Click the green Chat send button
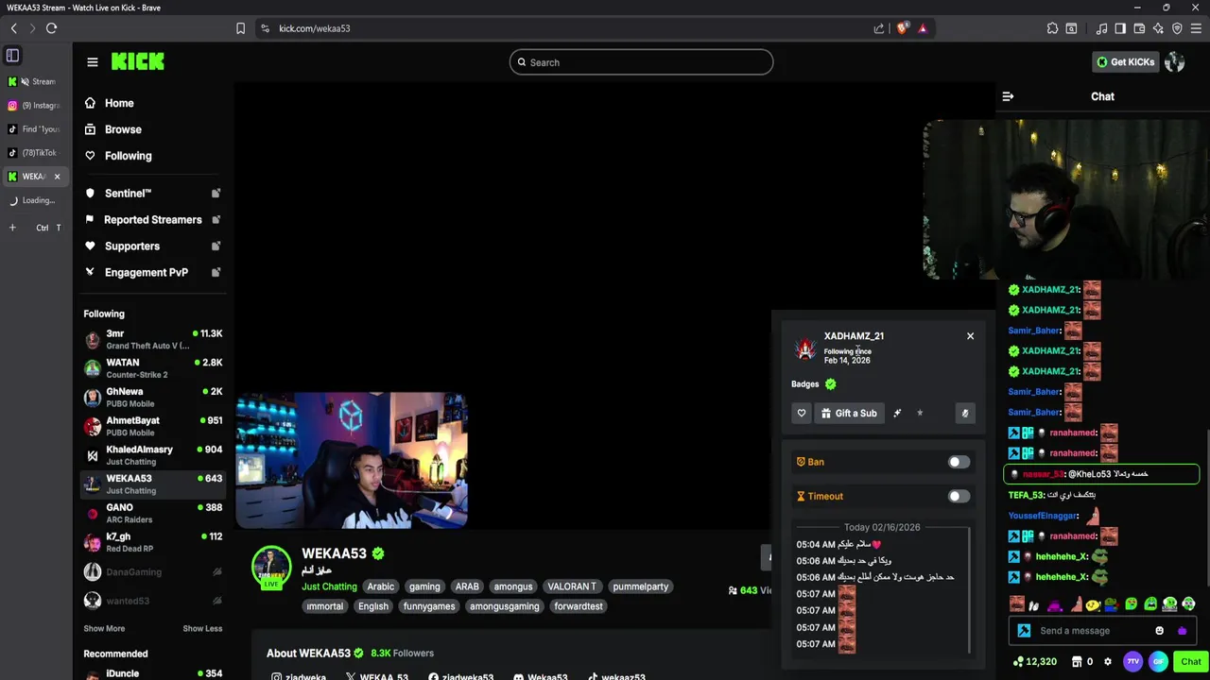This screenshot has width=1210, height=680. (x=1191, y=662)
